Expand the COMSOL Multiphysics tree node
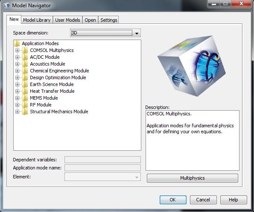Screen dimensions: 254x212 [17, 50]
